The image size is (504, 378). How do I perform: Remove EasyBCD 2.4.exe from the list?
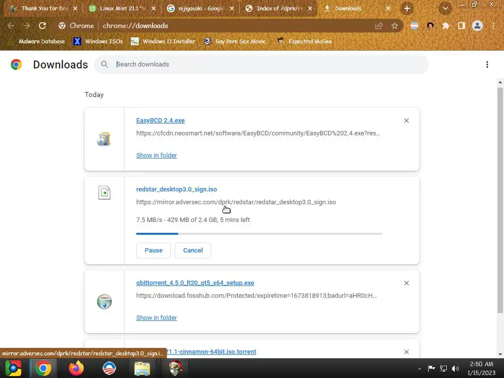[406, 121]
